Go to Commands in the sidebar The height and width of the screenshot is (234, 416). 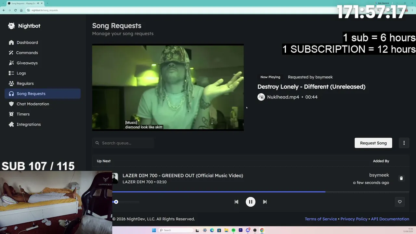coord(43,53)
